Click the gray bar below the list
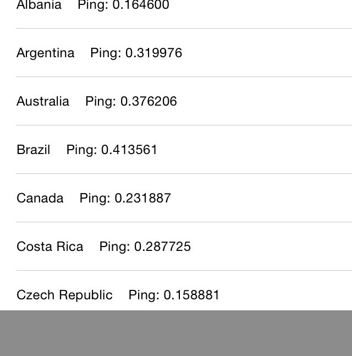 [176, 333]
